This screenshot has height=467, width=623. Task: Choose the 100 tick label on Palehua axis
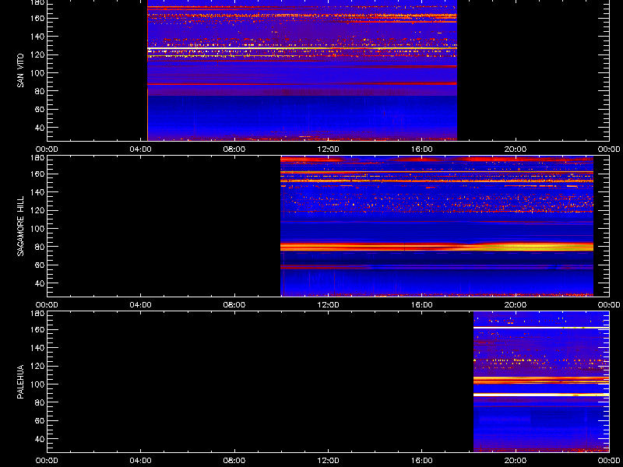click(37, 384)
